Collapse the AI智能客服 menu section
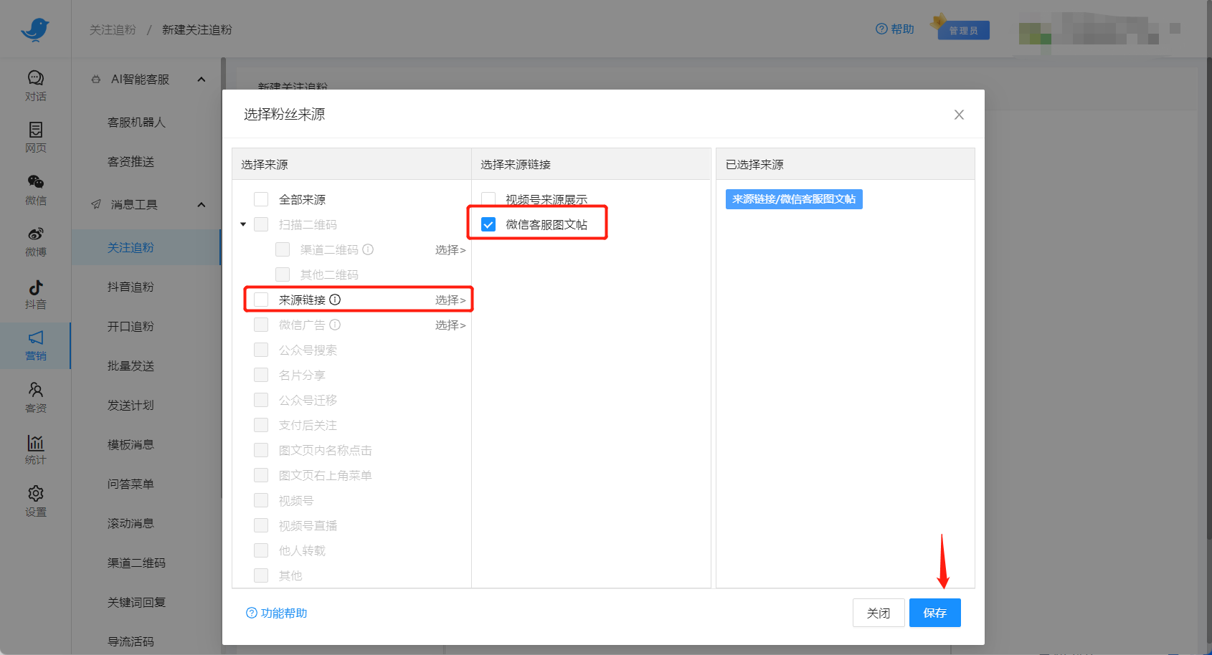Viewport: 1212px width, 655px height. coord(202,80)
